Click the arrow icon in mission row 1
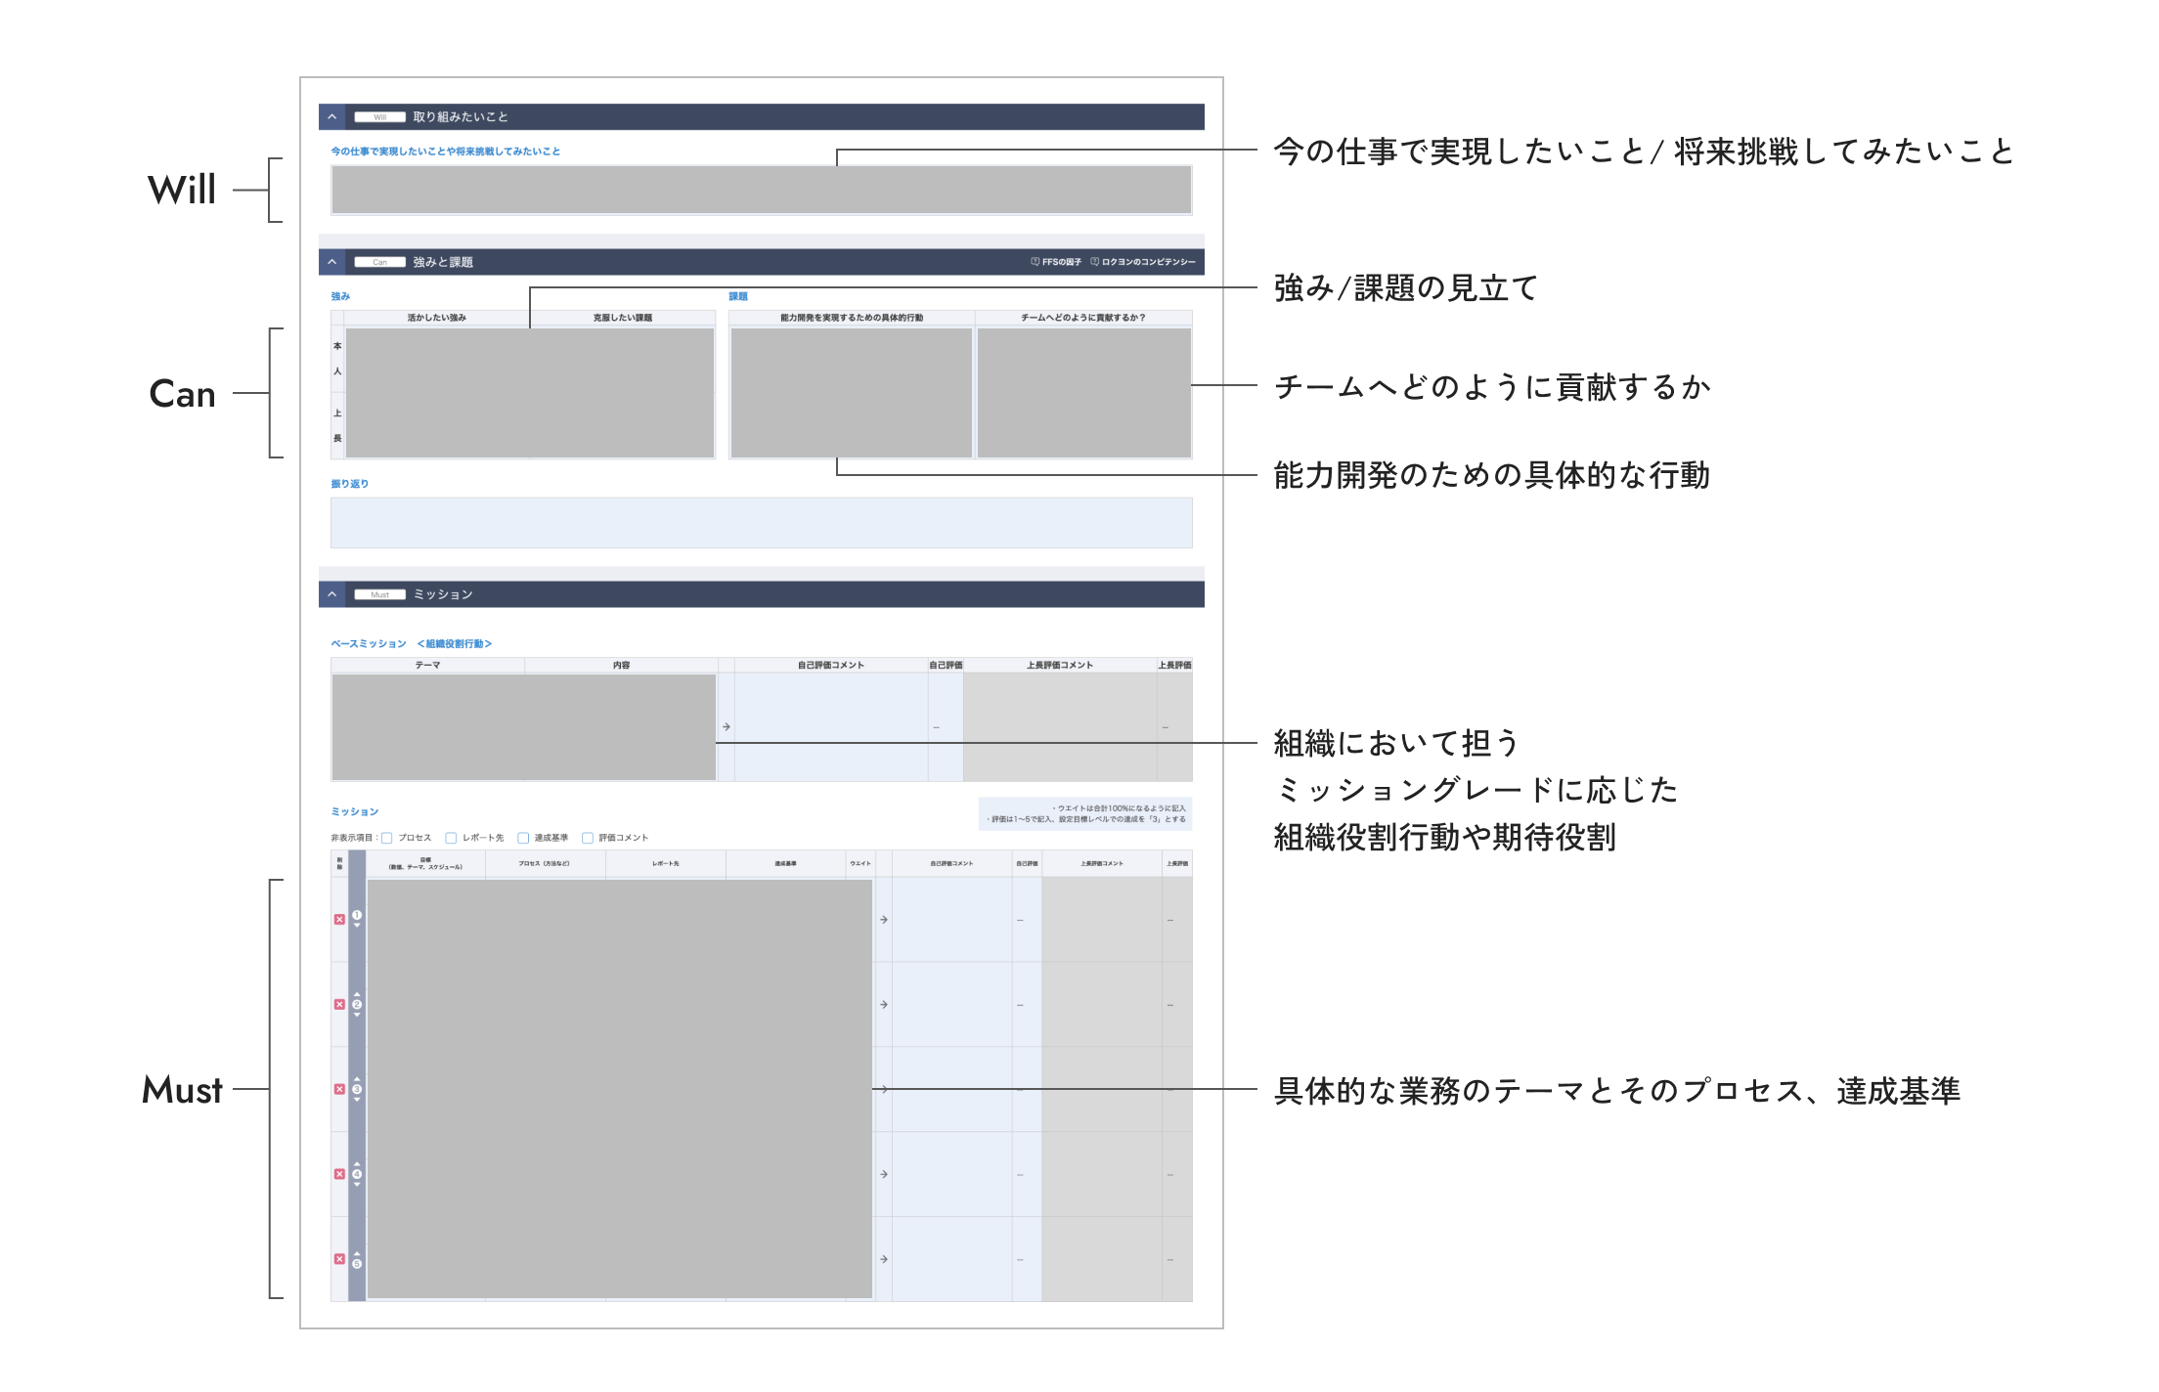 (x=884, y=920)
